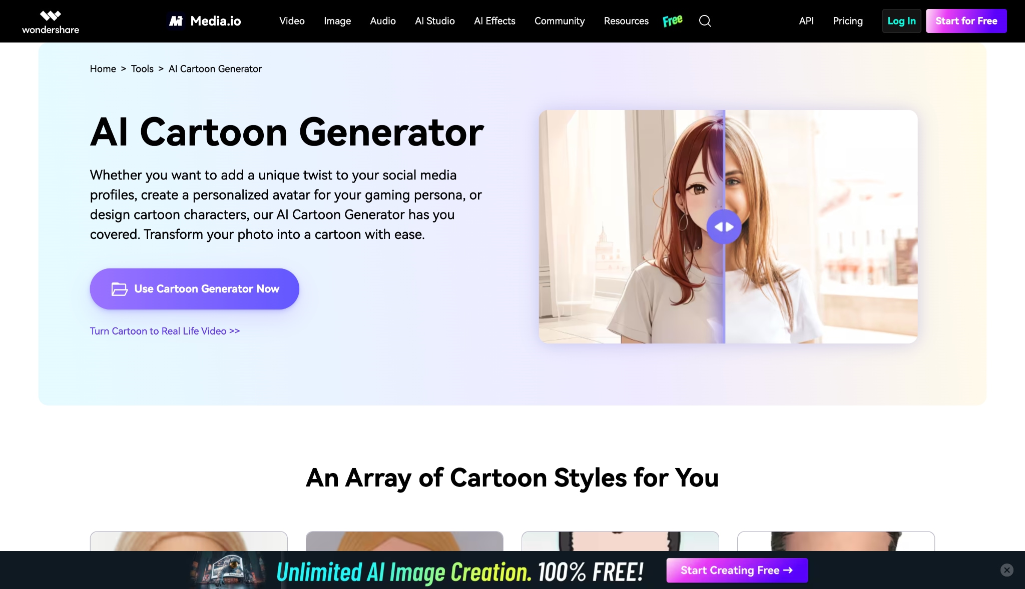Go to Tools in breadcrumb
This screenshot has height=589, width=1025.
pos(142,69)
